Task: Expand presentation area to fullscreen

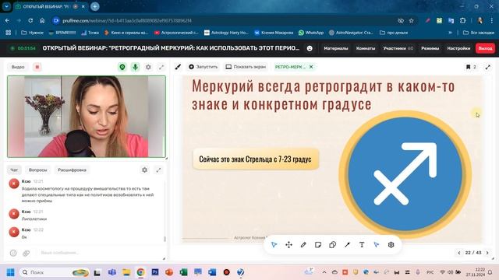Action: click(487, 67)
